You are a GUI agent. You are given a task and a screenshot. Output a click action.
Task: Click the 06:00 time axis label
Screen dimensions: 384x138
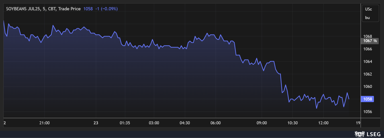pyautogui.click(x=216, y=123)
